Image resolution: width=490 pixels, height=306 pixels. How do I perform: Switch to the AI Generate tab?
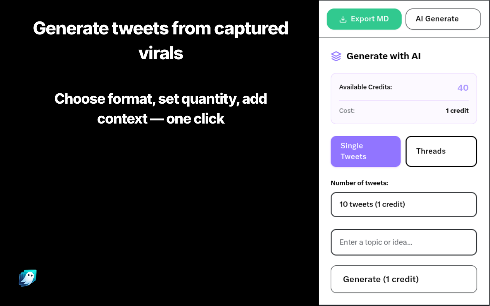tap(443, 19)
